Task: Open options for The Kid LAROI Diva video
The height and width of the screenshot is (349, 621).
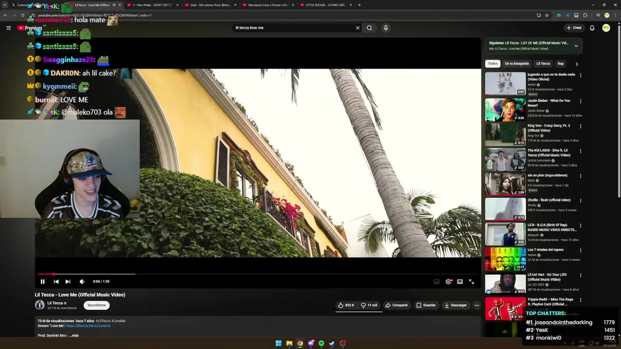Action: tap(581, 151)
